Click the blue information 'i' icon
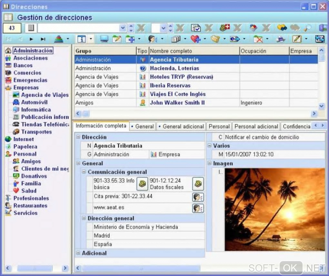 pos(82,39)
